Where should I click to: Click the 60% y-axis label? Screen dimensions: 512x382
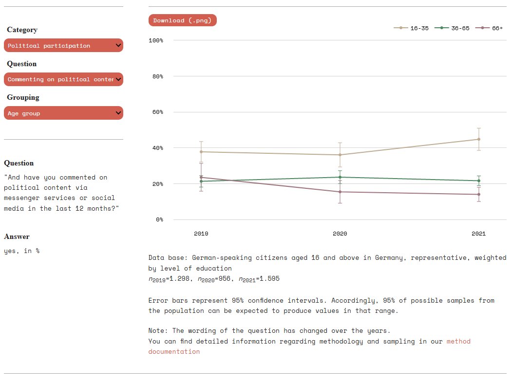click(x=158, y=112)
